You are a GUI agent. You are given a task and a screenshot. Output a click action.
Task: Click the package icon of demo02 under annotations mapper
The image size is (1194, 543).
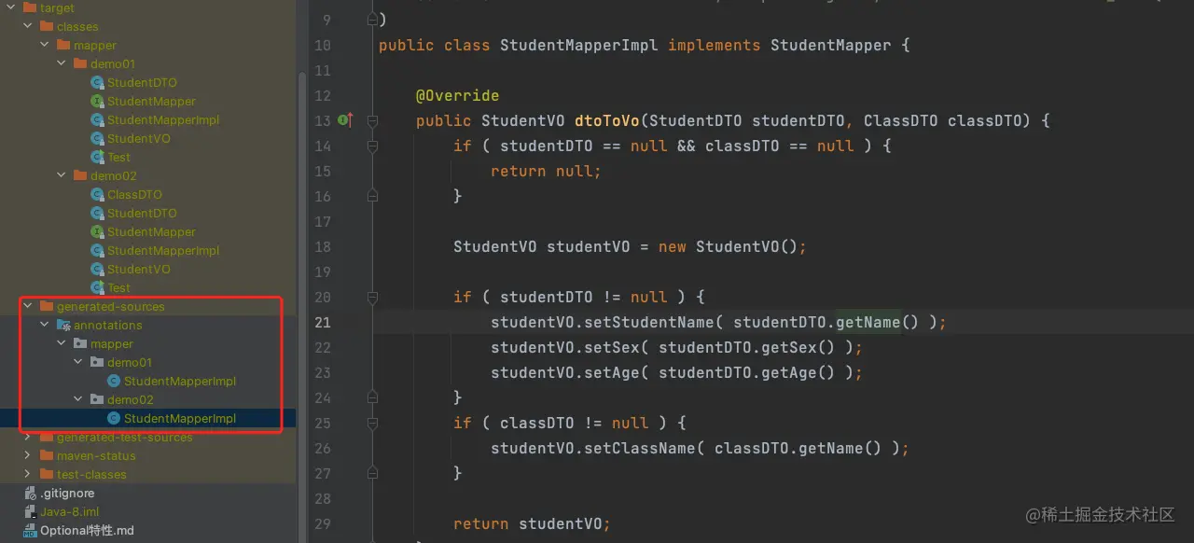pyautogui.click(x=97, y=399)
